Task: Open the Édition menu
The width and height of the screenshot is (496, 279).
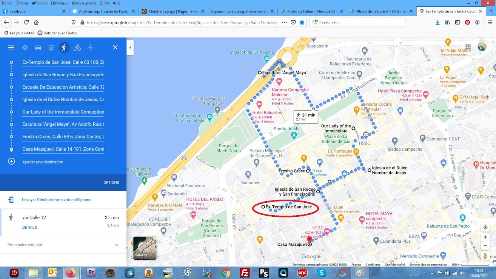Action: pyautogui.click(x=22, y=3)
